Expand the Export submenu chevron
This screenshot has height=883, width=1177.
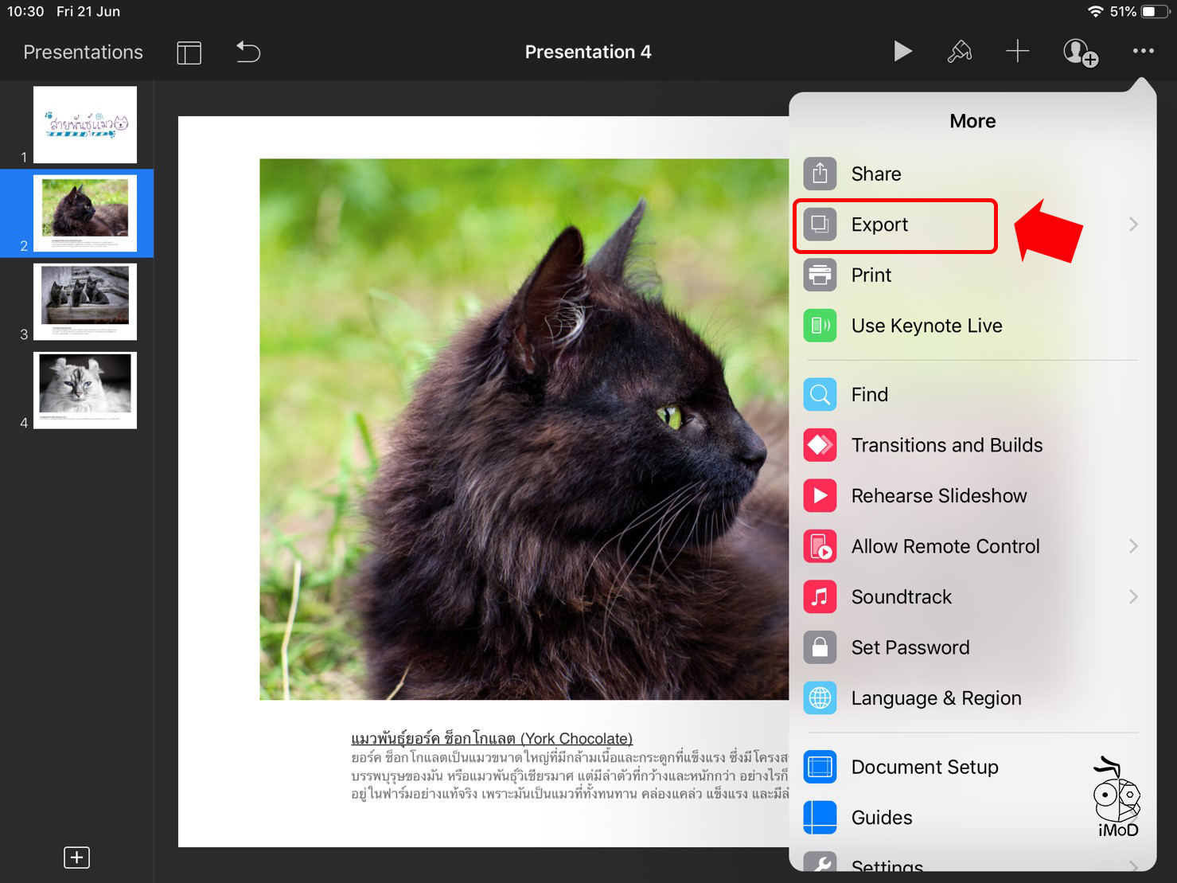tap(1133, 225)
